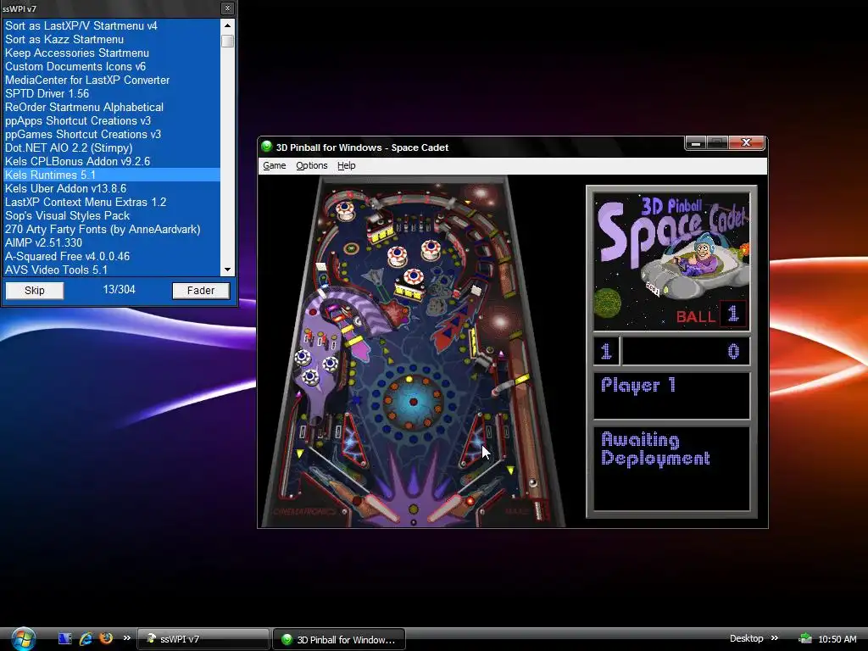Select 'ReOrder Startmenu Alphabetical' entry

pos(112,107)
